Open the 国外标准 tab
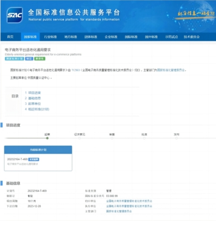 (x=151, y=37)
